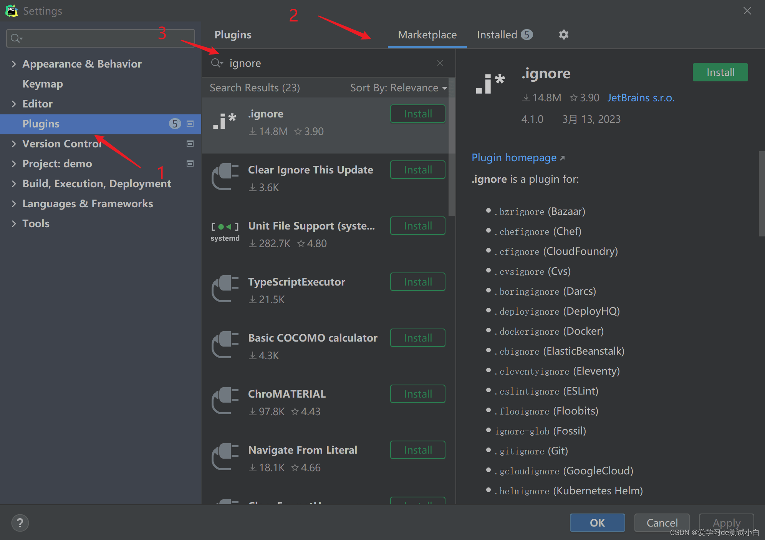Click green Install button in details panel
This screenshot has width=765, height=540.
coord(720,72)
